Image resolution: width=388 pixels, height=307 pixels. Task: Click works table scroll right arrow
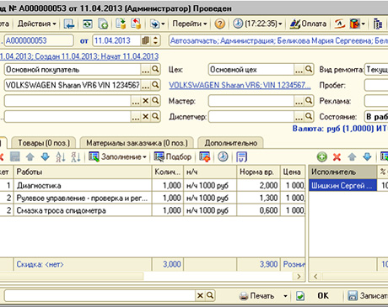[299, 277]
